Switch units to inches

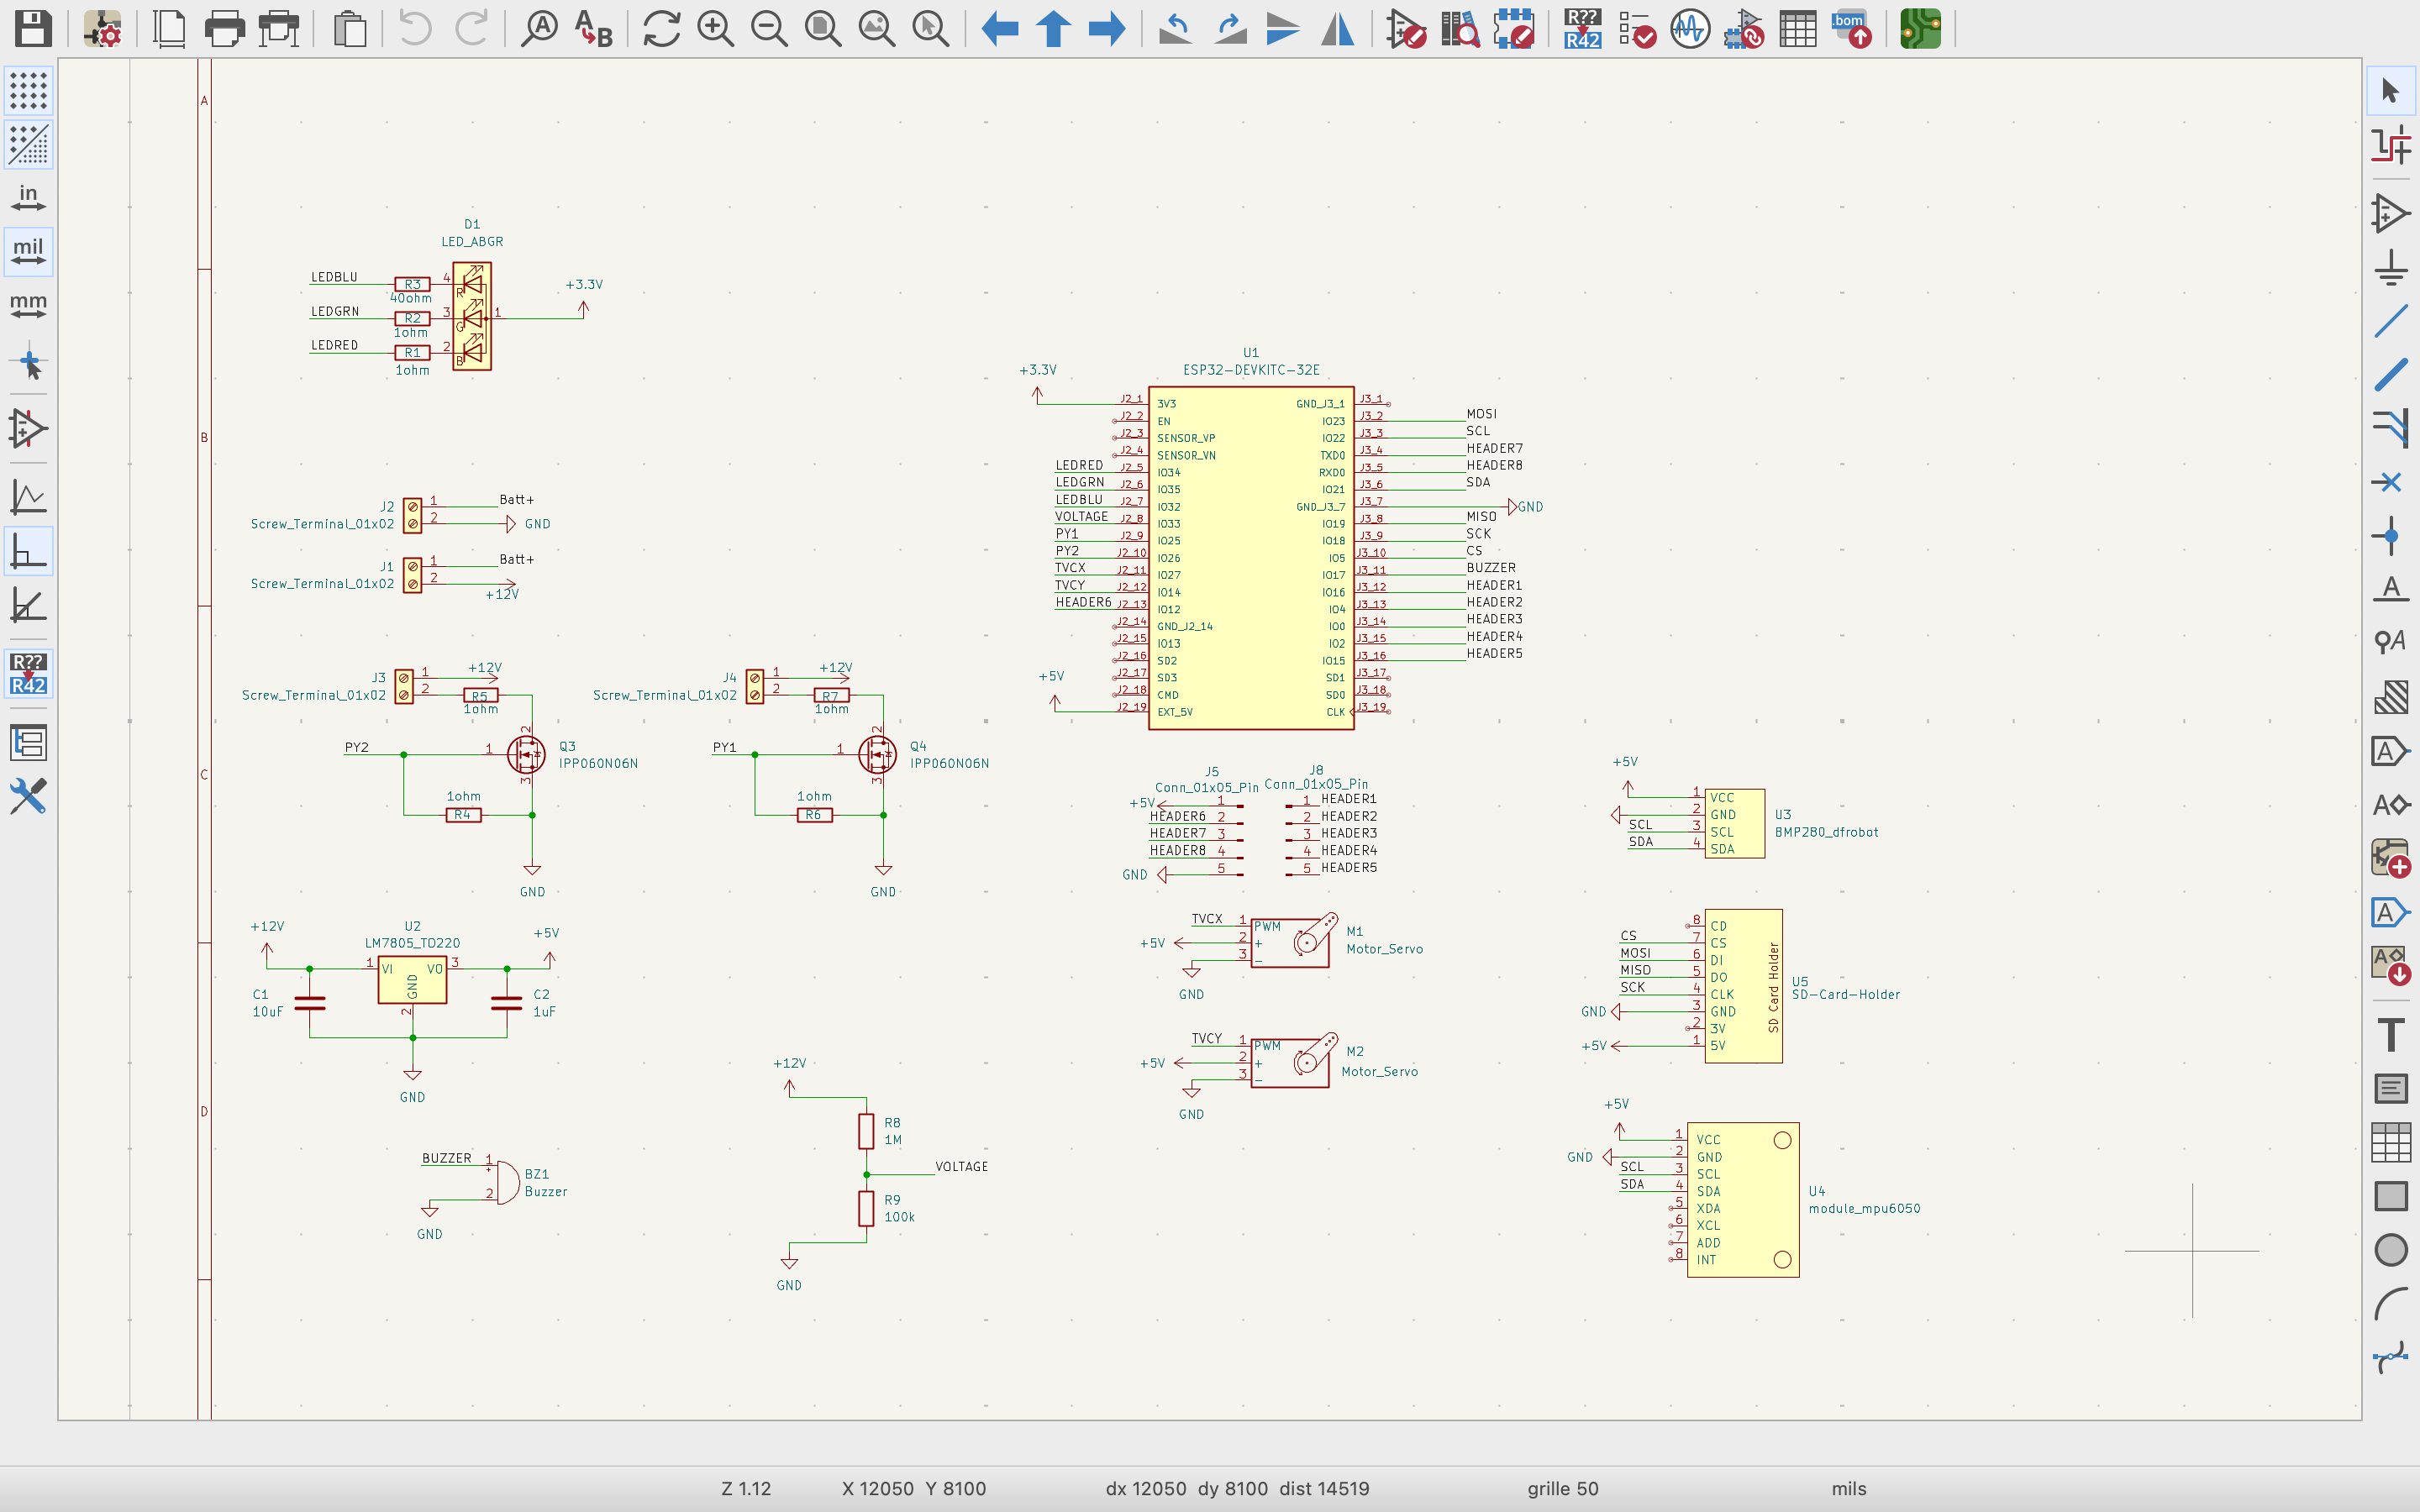point(28,197)
